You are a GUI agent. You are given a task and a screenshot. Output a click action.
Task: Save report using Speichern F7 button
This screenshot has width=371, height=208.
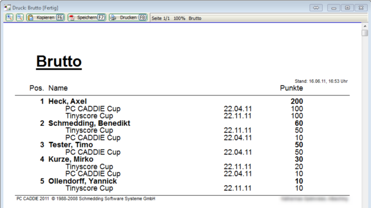click(x=87, y=18)
